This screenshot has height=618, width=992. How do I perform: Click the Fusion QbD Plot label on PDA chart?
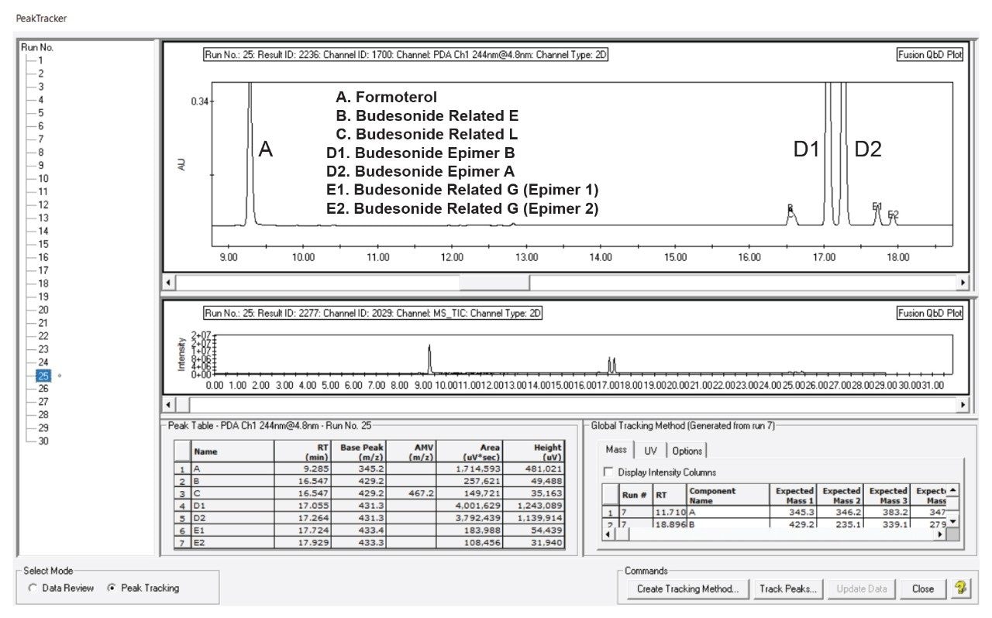[928, 55]
